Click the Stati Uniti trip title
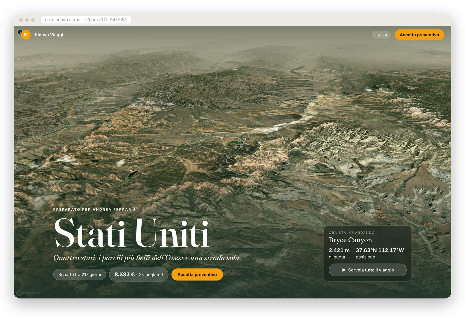The image size is (465, 317). (x=132, y=233)
